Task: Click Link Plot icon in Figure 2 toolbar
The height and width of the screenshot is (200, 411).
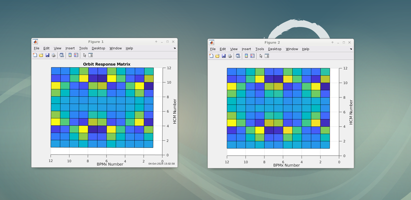Action: [x=238, y=56]
